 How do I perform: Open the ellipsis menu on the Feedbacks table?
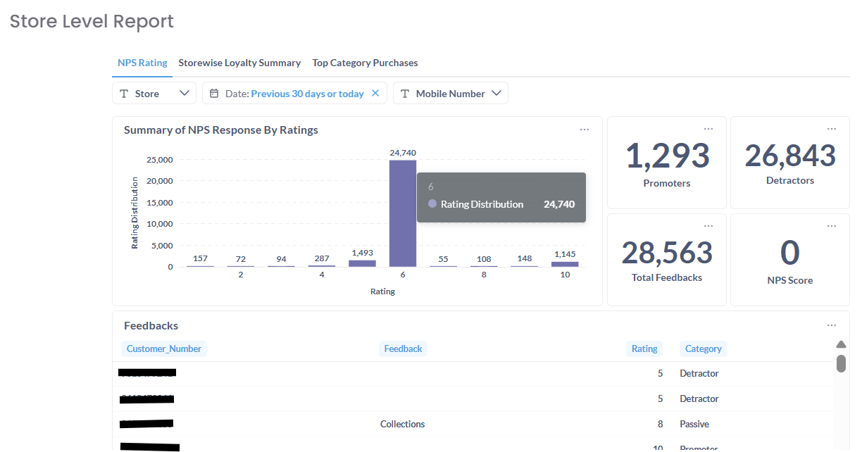click(x=832, y=325)
